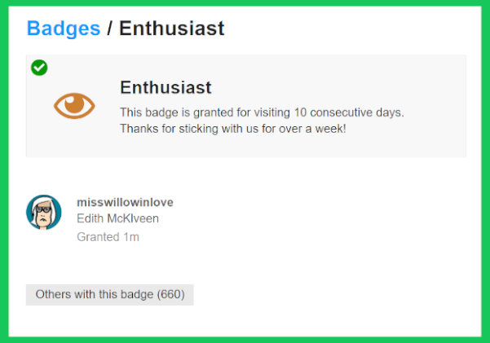Open misswillowinlove's avatar picture
This screenshot has height=343, width=490.
44,212
